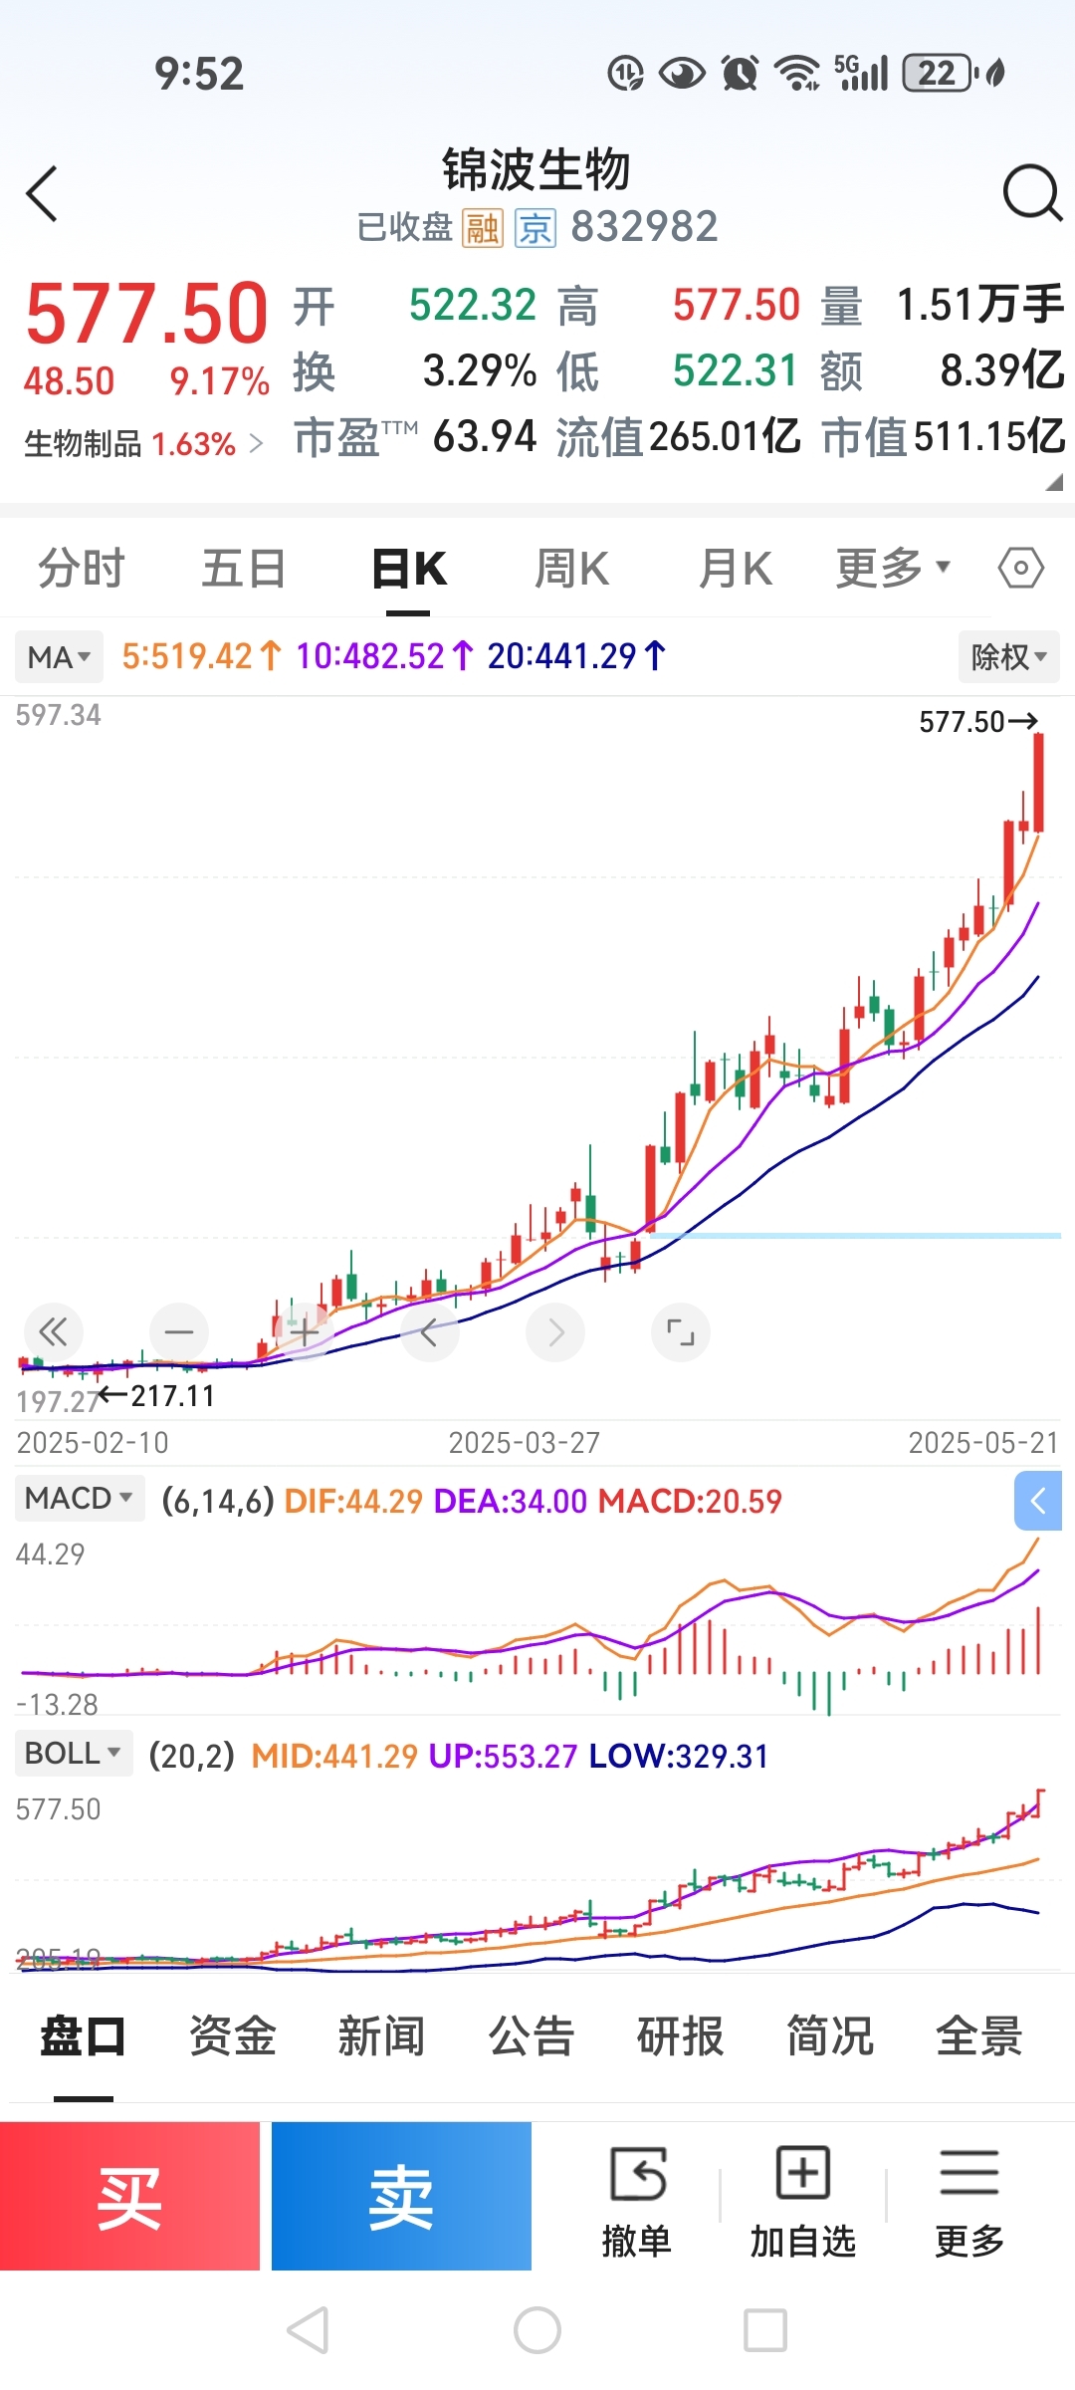
Task: Open the 简况 company profile tab
Action: click(830, 2035)
